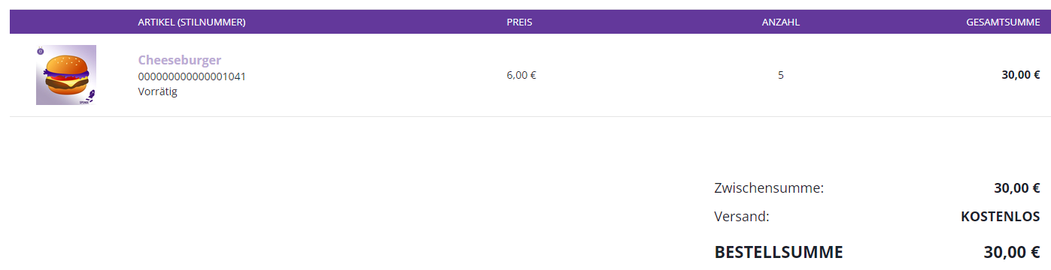Click the Zwischensumme amount 30,00 €
Screen dimensions: 1051x270
(1017, 188)
